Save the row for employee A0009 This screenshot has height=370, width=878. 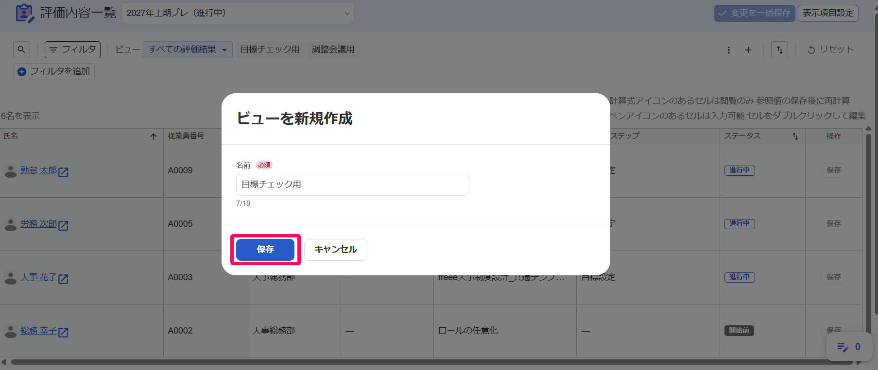pos(834,170)
